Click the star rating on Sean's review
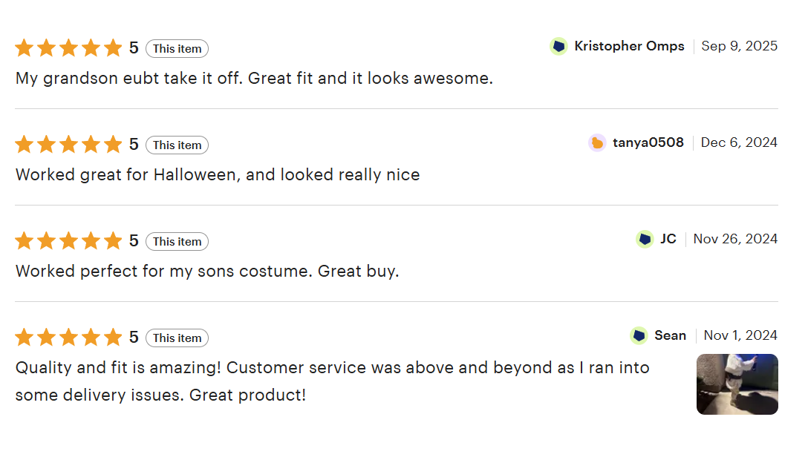The width and height of the screenshot is (808, 460). coord(68,338)
